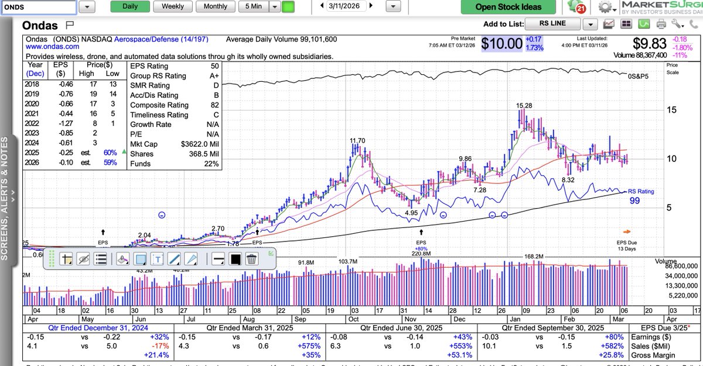Image resolution: width=703 pixels, height=366 pixels.
Task: Click the orange arrow marker near EPS Due
Action: [x=627, y=232]
